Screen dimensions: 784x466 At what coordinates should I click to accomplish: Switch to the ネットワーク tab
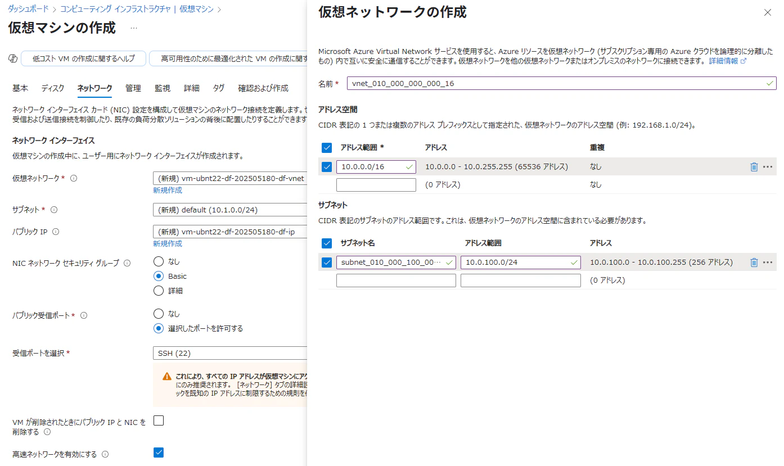point(94,88)
